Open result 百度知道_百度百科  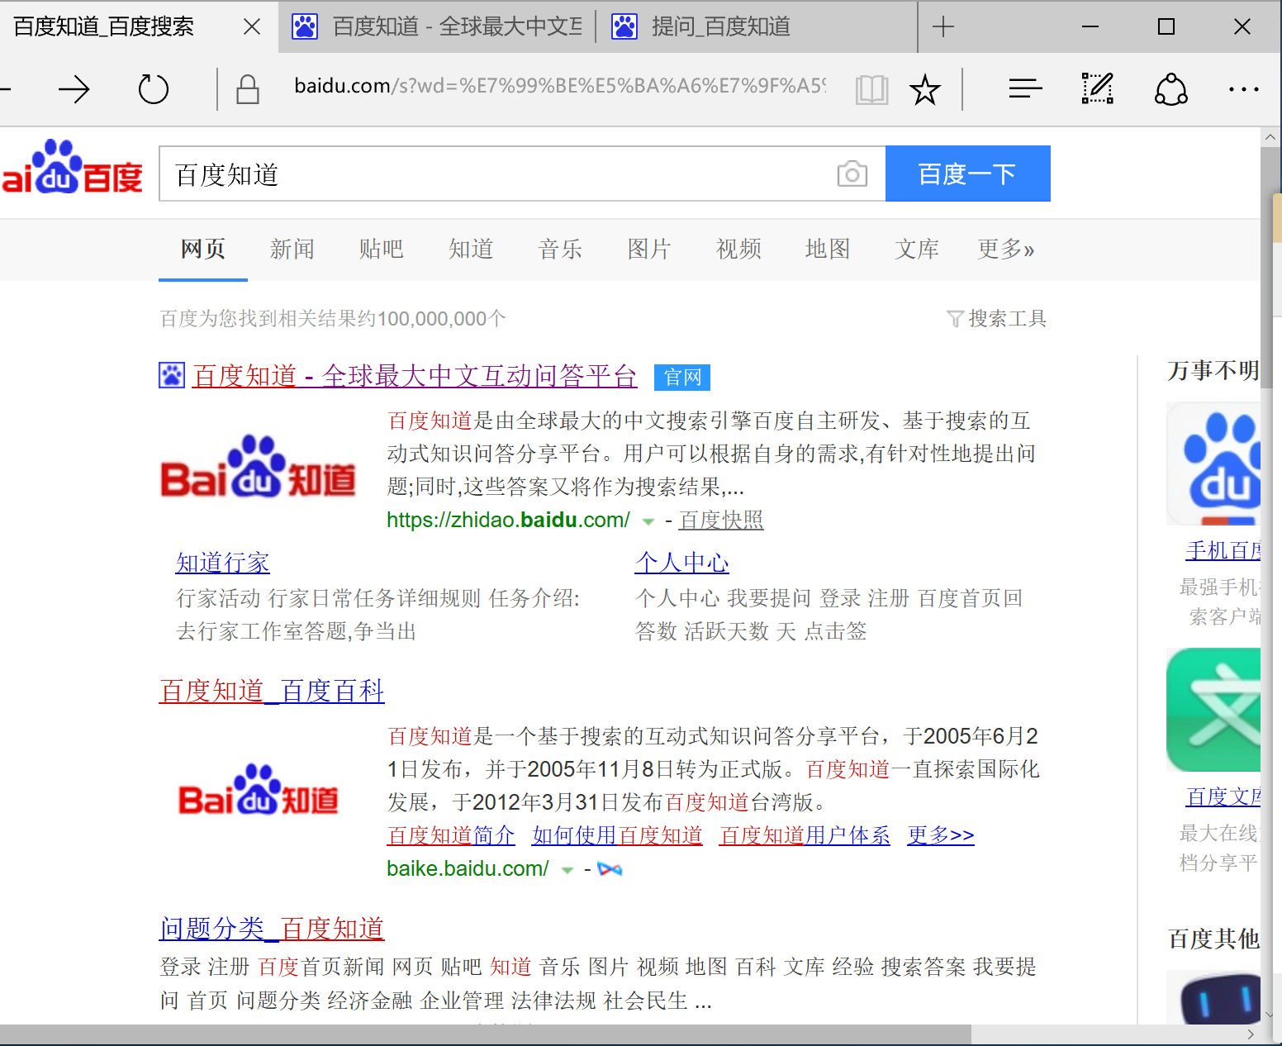[x=272, y=691]
